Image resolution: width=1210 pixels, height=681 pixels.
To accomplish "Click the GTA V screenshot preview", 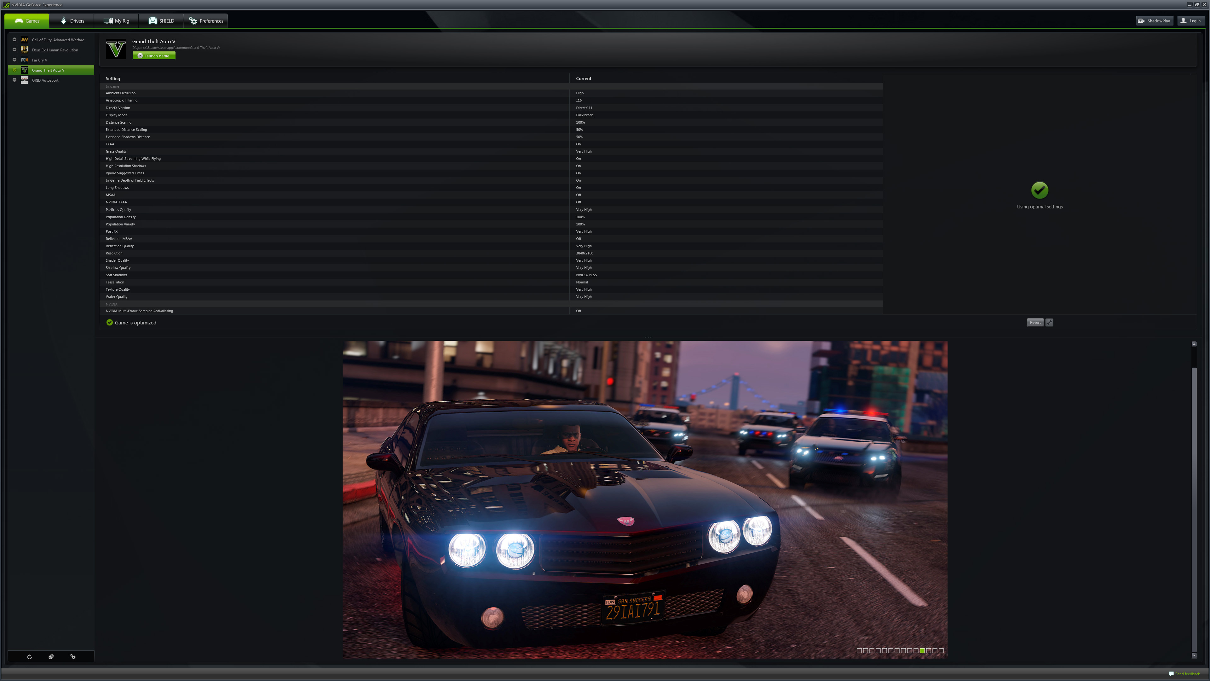I will (x=645, y=500).
